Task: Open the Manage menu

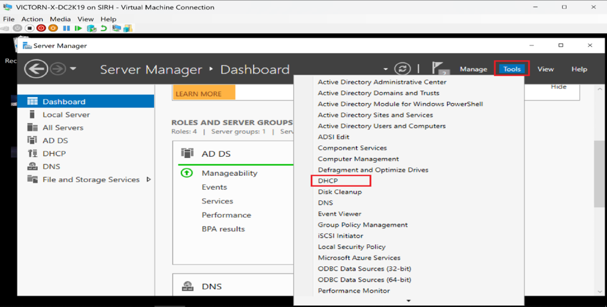Action: pos(473,69)
